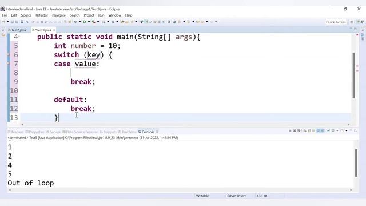Toggle Mark Occurrences in main toolbar
This screenshot has height=206, width=366.
(146, 22)
